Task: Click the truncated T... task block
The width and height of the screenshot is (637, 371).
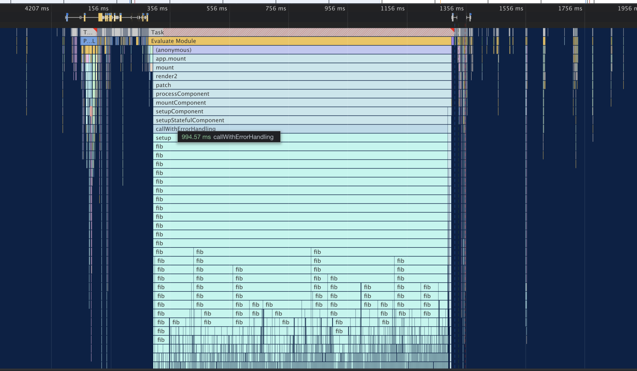Action: (88, 32)
